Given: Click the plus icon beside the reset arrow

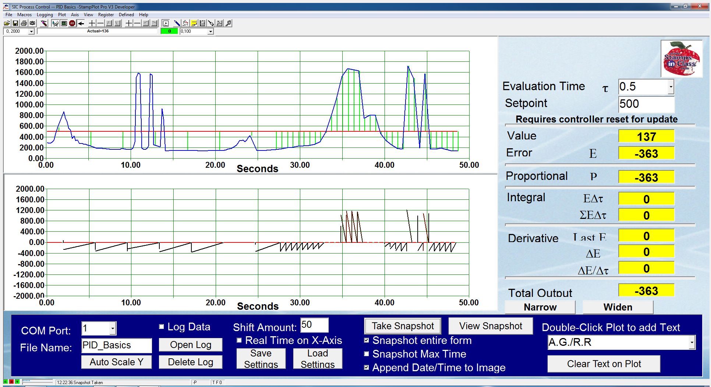Looking at the screenshot, I should click(x=92, y=23).
